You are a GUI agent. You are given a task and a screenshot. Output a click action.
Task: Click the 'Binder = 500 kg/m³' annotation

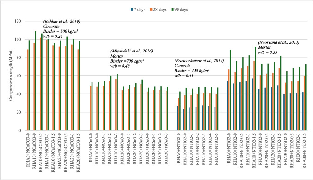click(x=61, y=31)
